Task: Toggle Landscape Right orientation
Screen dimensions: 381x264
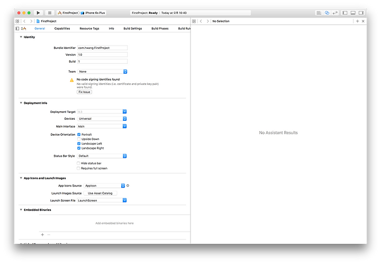Action: coord(79,148)
